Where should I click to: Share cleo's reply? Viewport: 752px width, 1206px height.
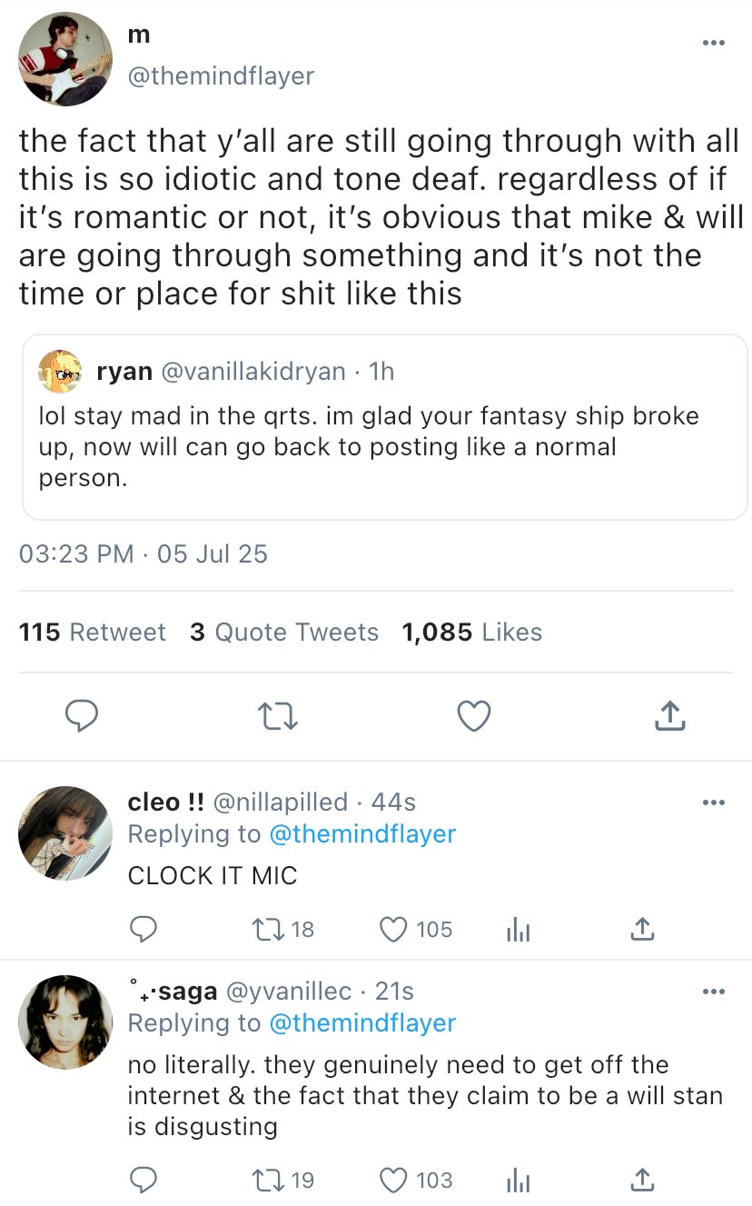click(642, 929)
